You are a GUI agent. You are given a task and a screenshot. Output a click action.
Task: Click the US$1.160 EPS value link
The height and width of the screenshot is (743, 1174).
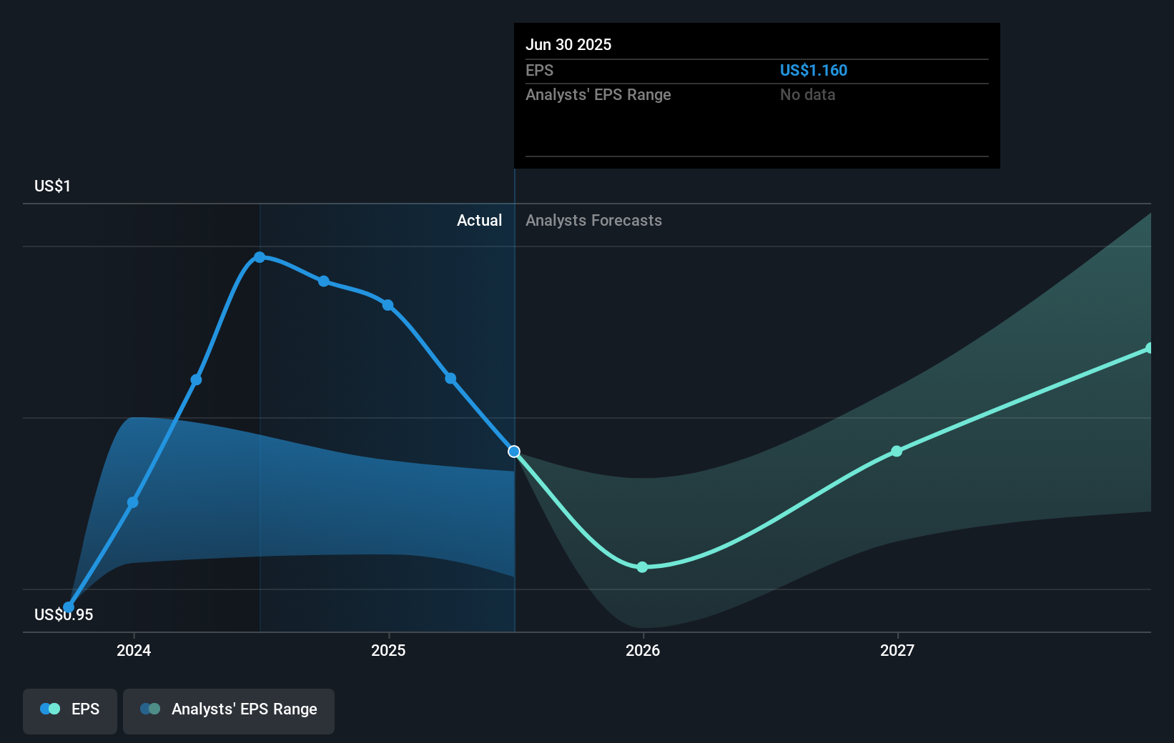[x=813, y=70]
